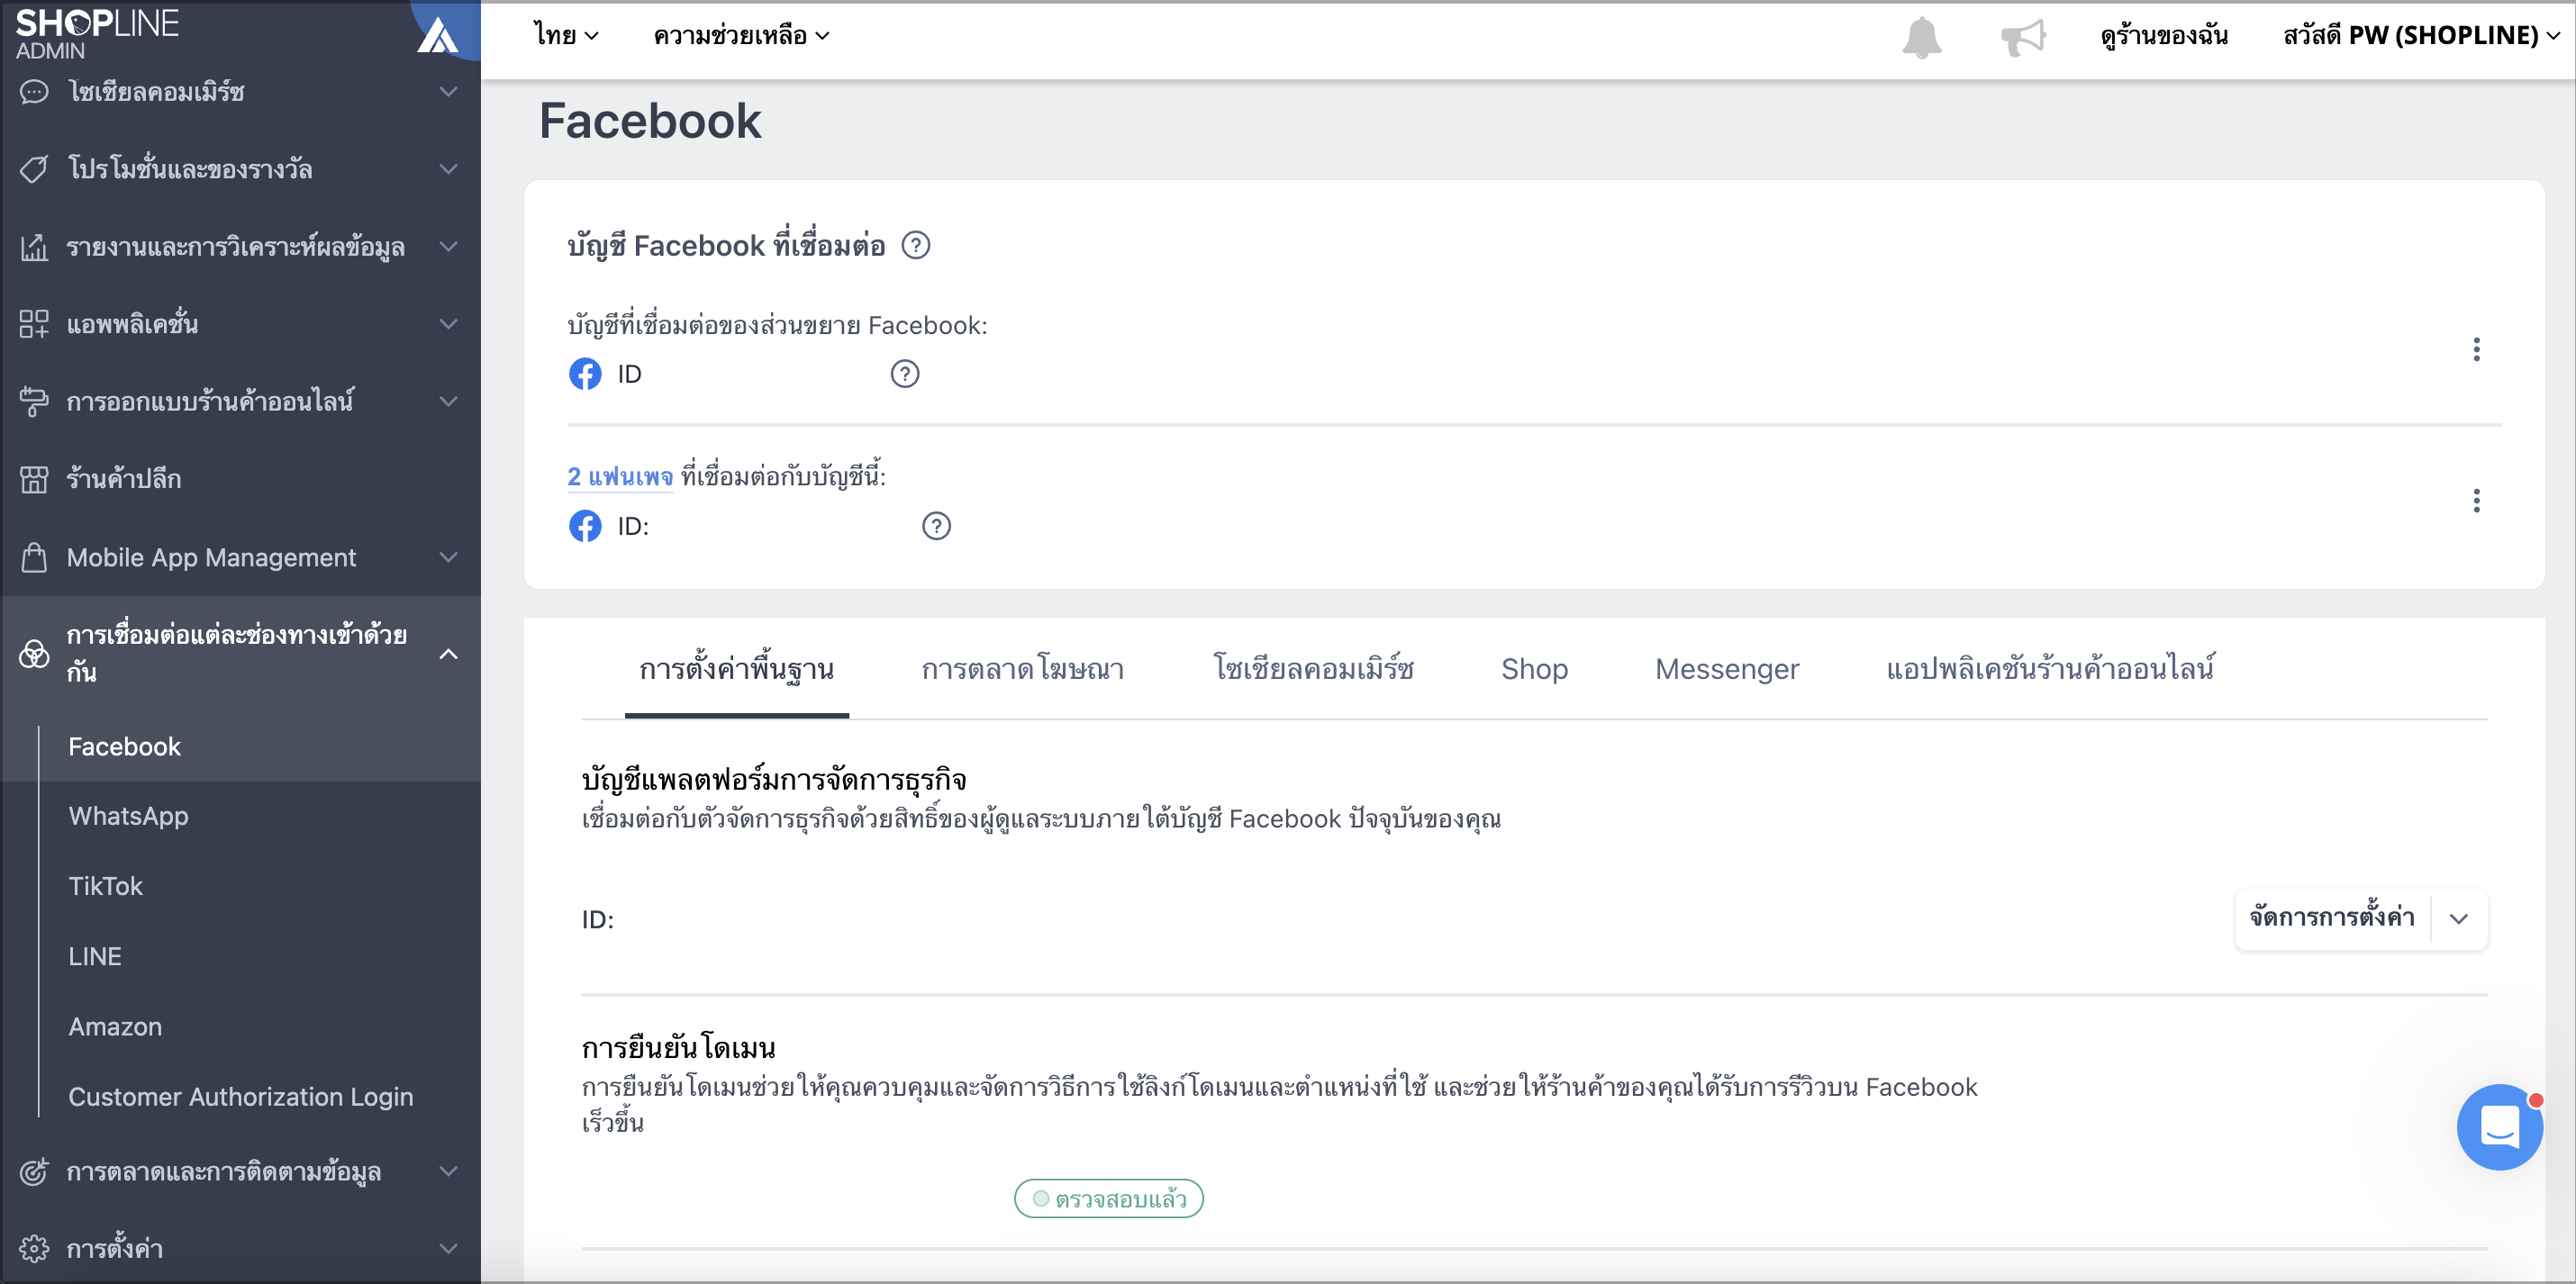Click the apps grid icon for แอพพลิเคชั่น
Screen dimensions: 2576x1284
(x=34, y=324)
